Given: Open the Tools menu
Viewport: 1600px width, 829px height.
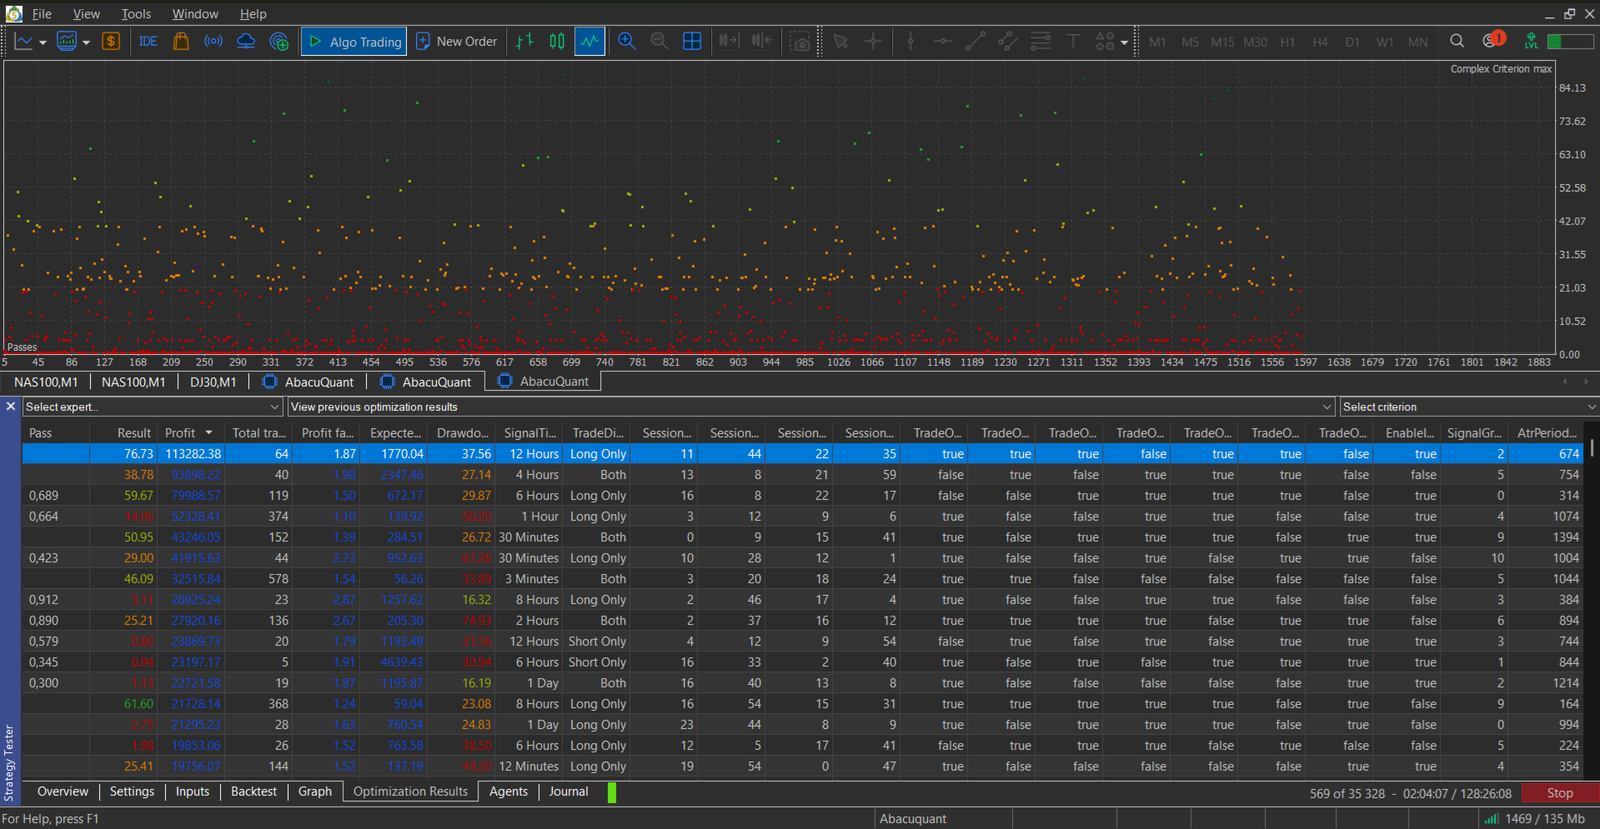Looking at the screenshot, I should pos(136,14).
